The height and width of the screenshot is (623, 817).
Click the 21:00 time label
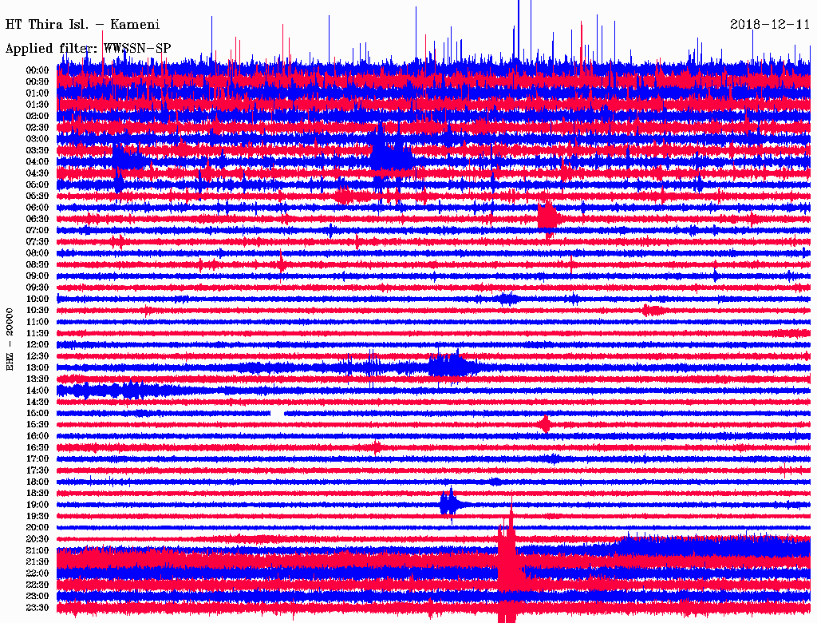click(x=37, y=550)
